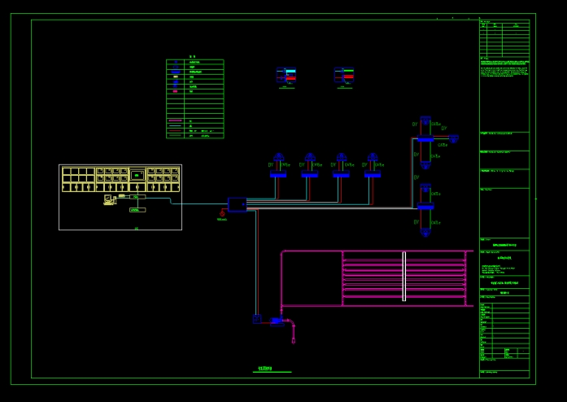Select the yellow computer workstation symbol

[110, 199]
